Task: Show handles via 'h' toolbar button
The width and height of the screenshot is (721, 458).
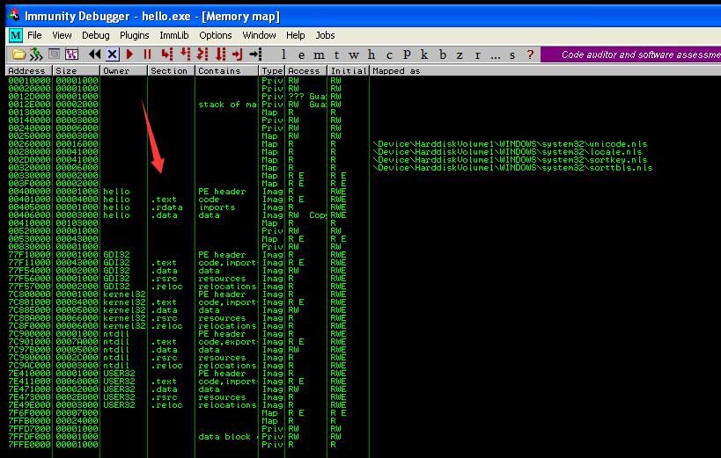Action: [x=372, y=55]
